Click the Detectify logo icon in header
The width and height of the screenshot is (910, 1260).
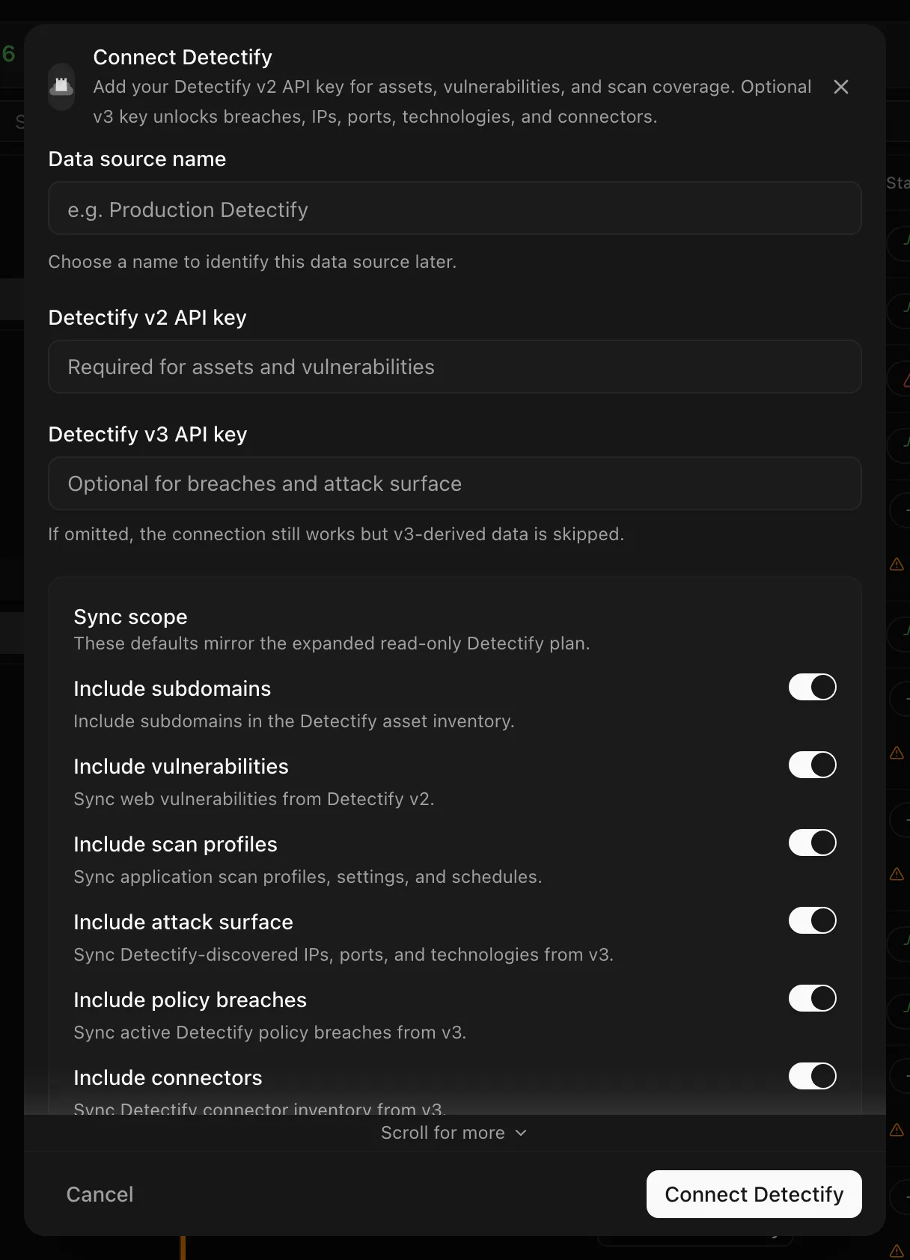click(61, 87)
